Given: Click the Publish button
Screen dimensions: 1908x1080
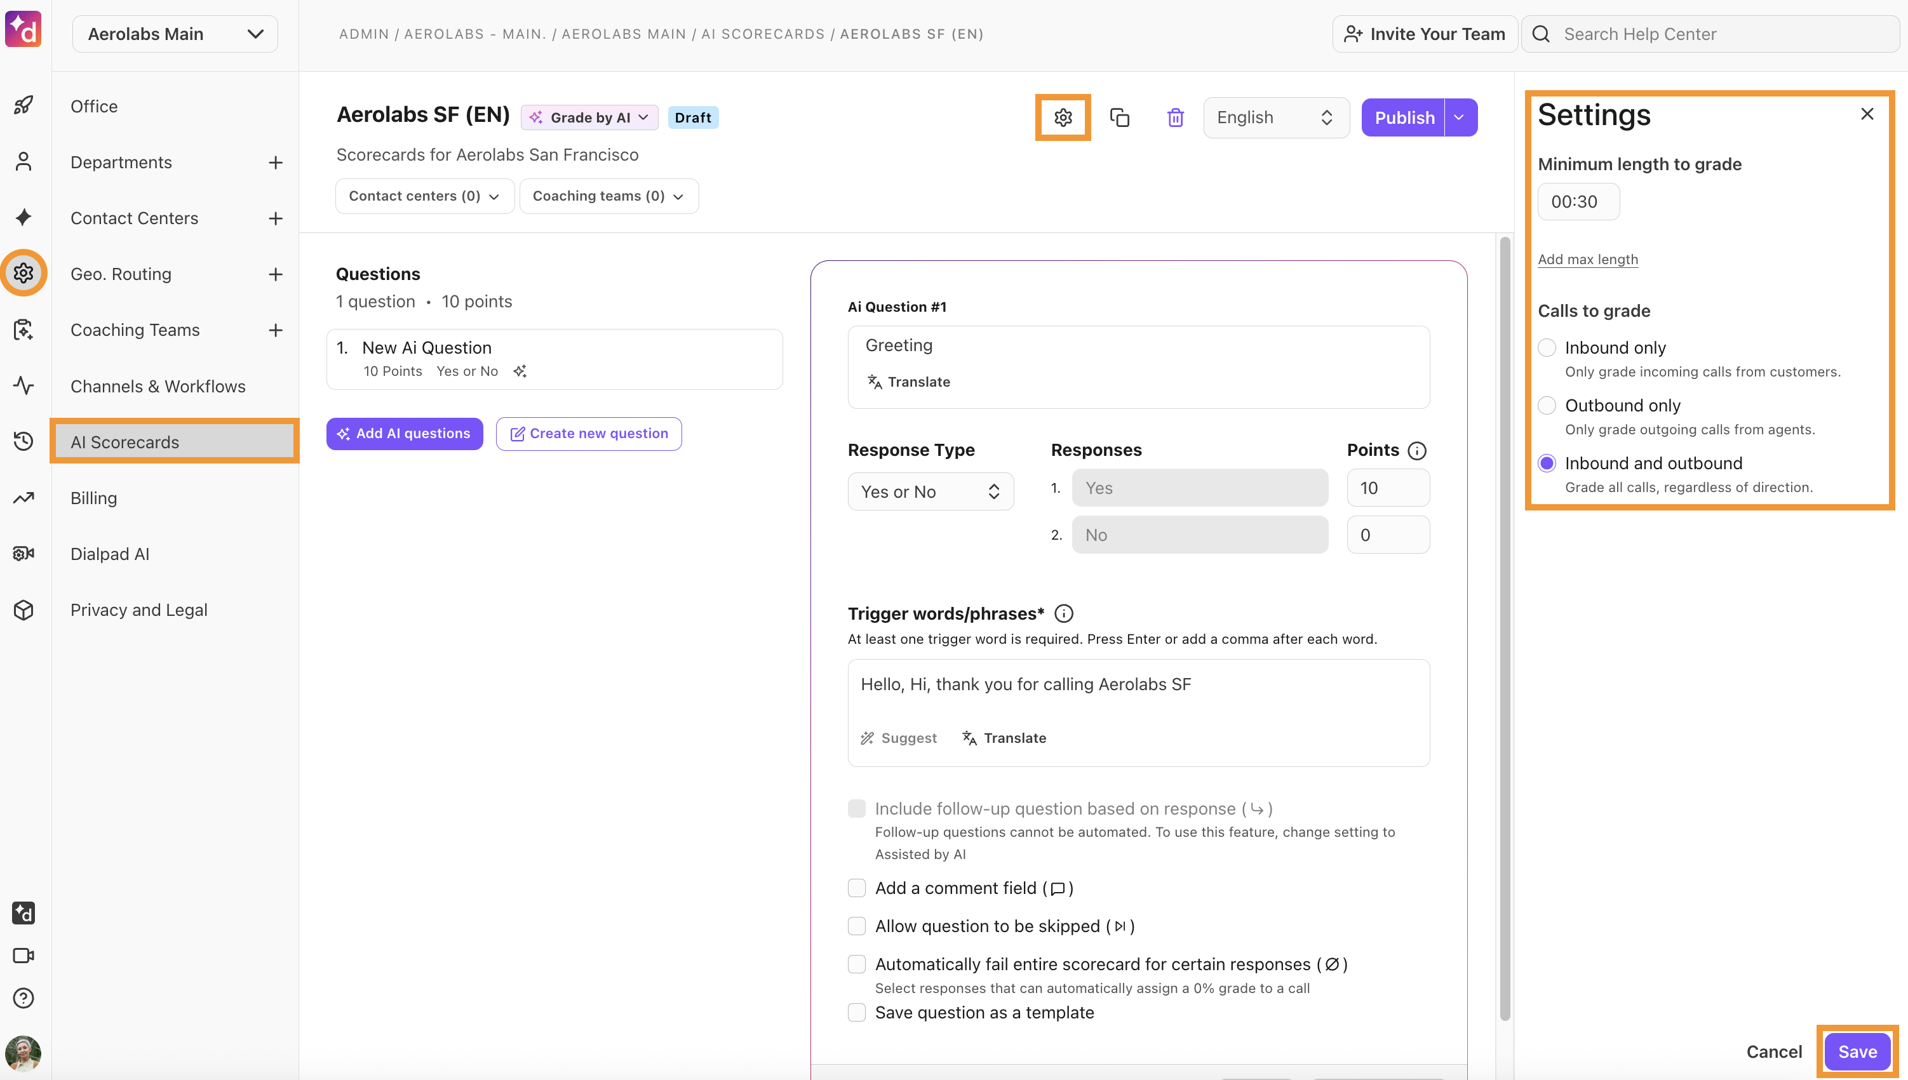Looking at the screenshot, I should tap(1404, 117).
